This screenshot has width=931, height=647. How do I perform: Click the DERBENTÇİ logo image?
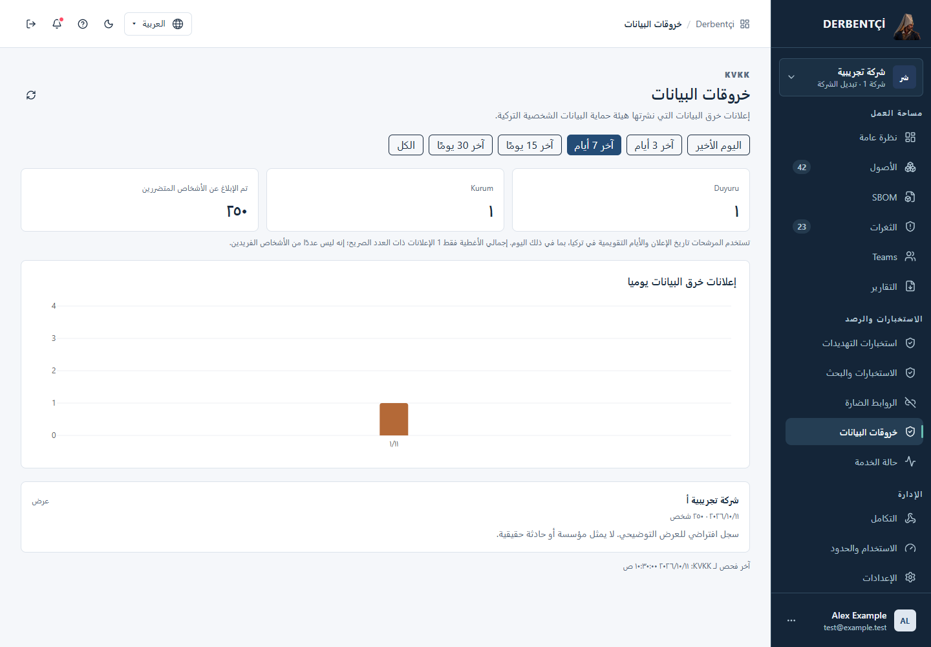(907, 27)
